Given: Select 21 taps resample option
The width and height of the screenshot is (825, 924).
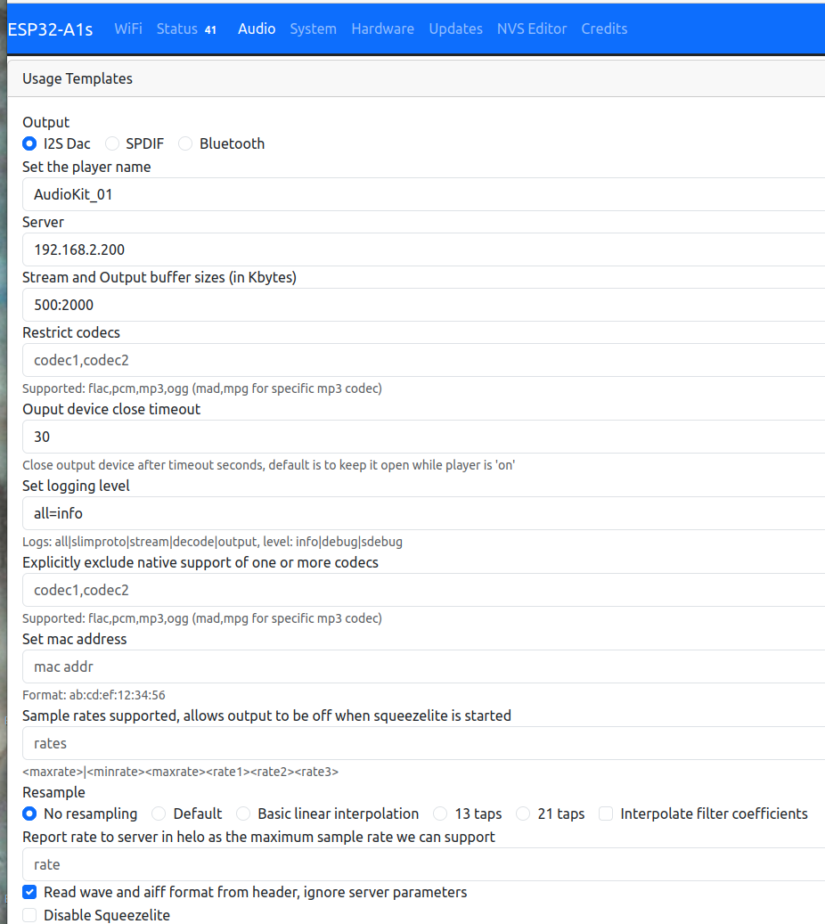Looking at the screenshot, I should point(524,814).
